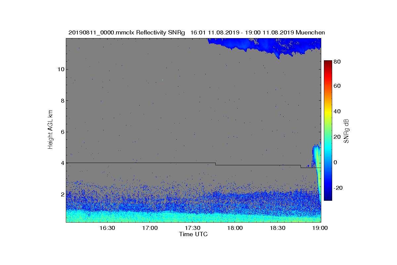Click the colorbar value 0
The image size is (397, 265).
coord(335,162)
